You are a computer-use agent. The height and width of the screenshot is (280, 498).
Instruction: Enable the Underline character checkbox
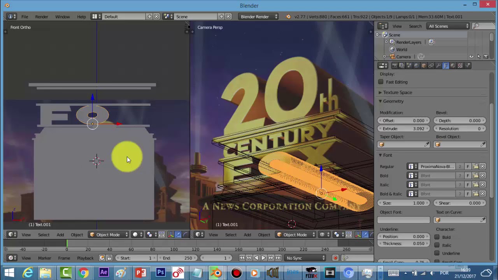tap(437, 253)
